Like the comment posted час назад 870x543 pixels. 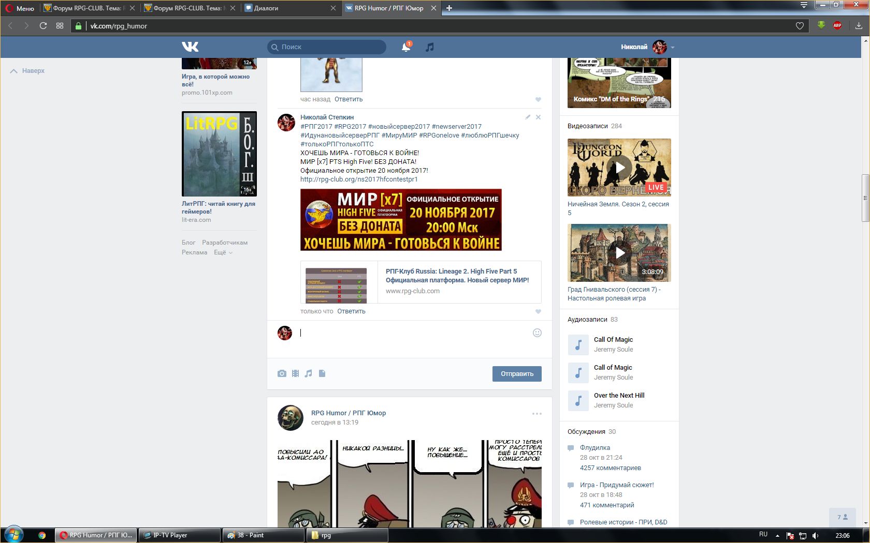pyautogui.click(x=538, y=99)
